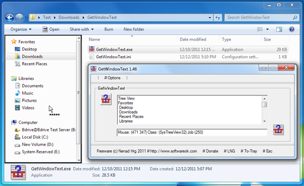
Task: Open the # Options menu
Action: click(112, 78)
